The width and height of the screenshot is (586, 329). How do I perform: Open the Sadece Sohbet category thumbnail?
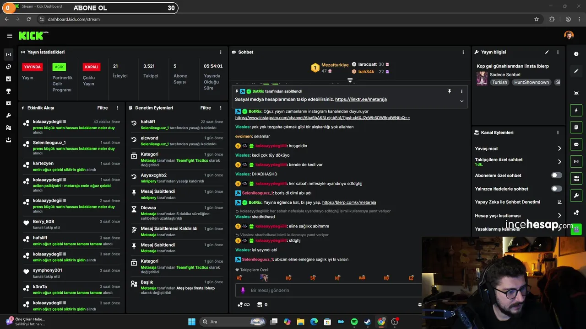point(482,78)
